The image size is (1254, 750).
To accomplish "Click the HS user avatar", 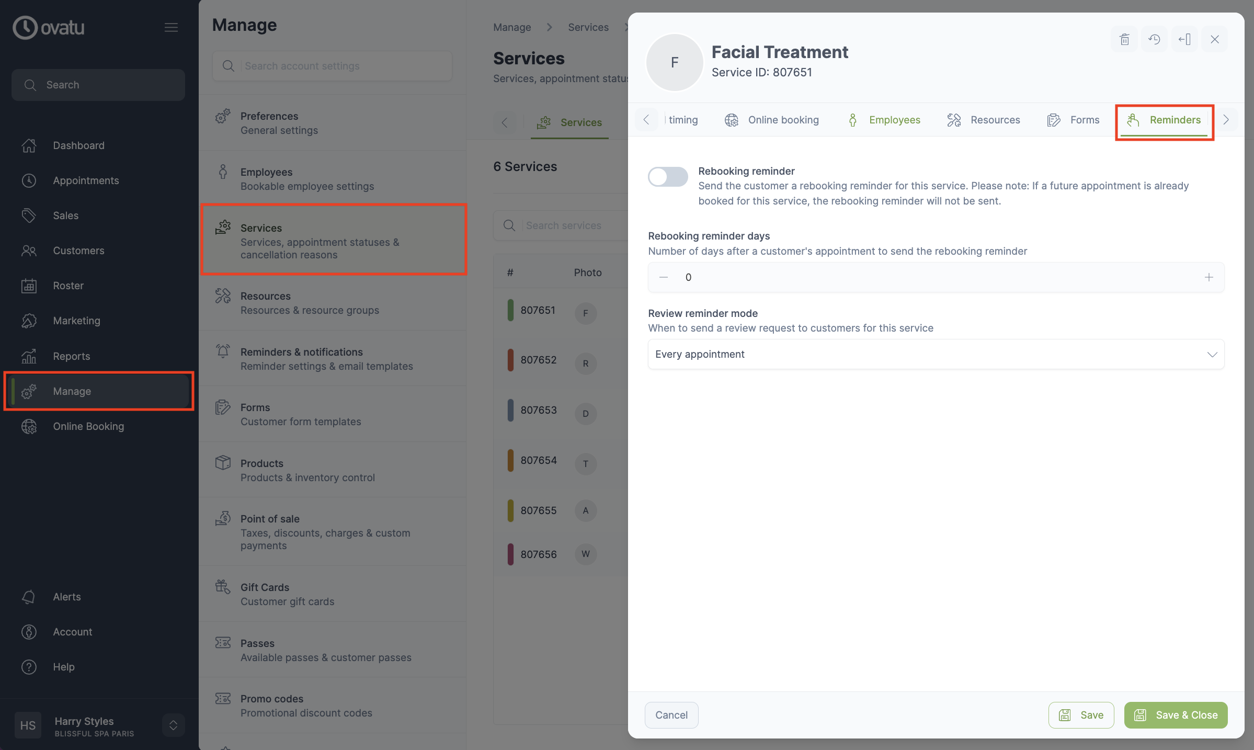I will (x=28, y=725).
